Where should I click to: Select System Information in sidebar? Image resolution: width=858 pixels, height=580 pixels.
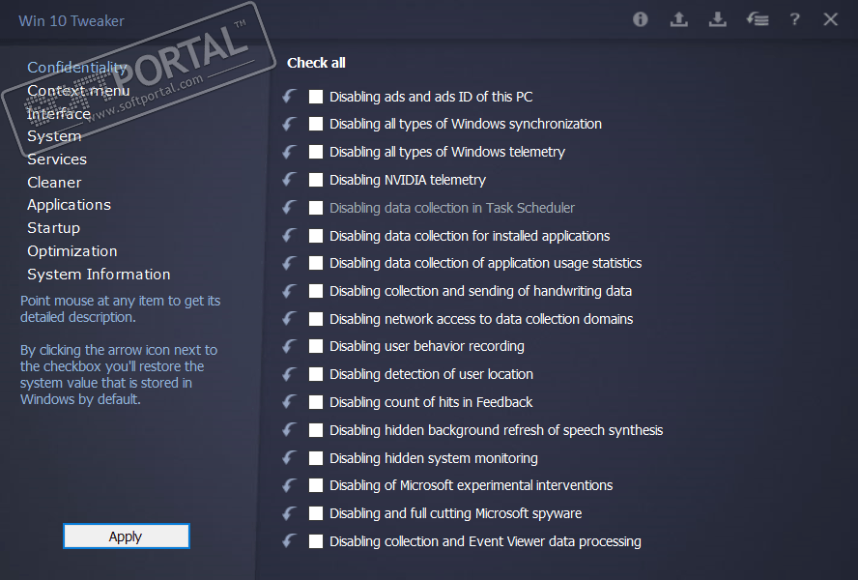tap(99, 275)
